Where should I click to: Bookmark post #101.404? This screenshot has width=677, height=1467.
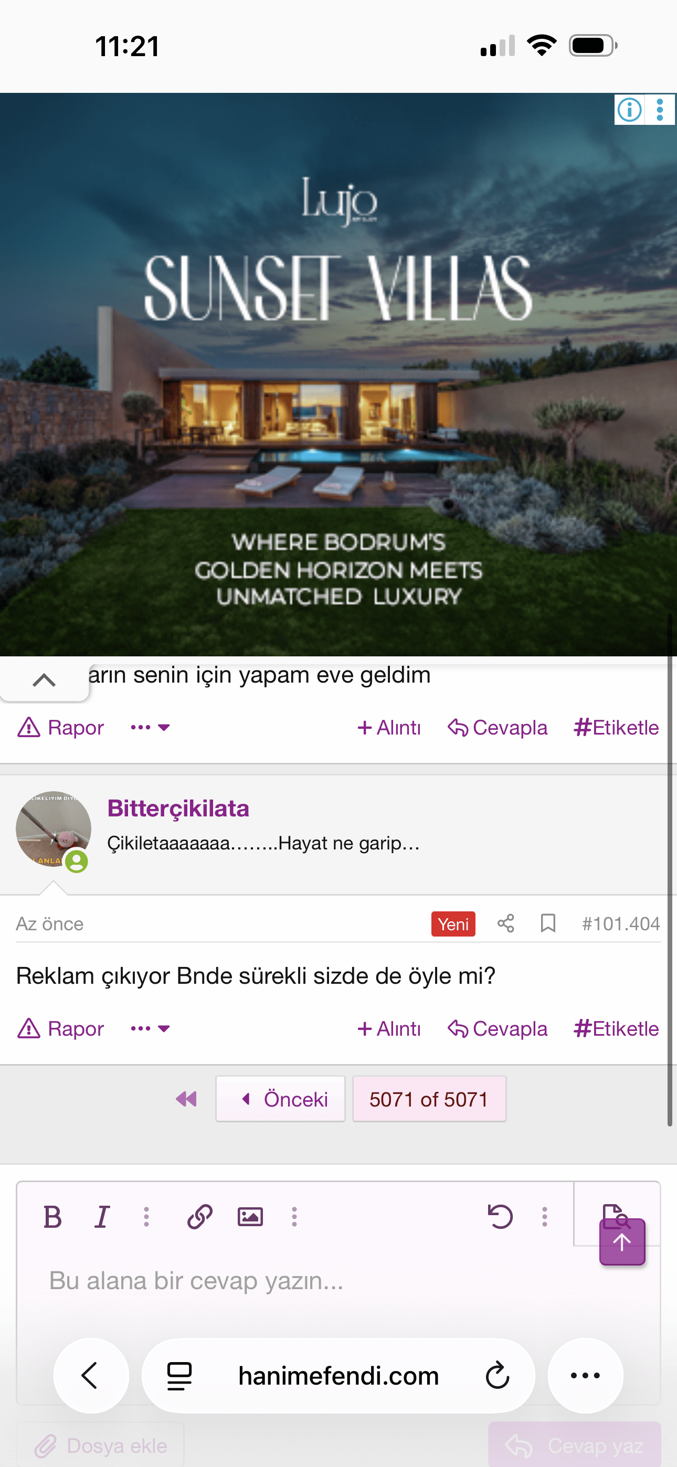(x=548, y=923)
